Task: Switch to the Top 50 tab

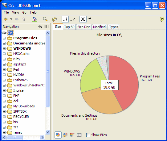Action: (69, 27)
